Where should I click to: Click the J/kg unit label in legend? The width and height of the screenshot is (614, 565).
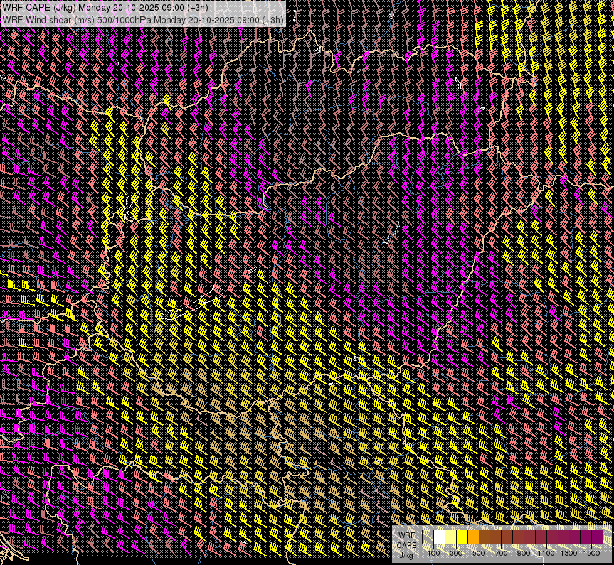(x=406, y=555)
